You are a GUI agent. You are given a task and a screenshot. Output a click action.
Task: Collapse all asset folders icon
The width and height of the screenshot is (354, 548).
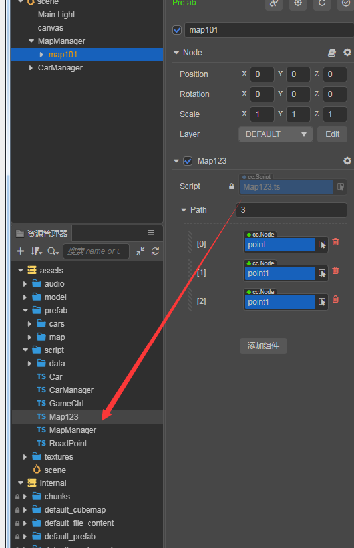140,251
